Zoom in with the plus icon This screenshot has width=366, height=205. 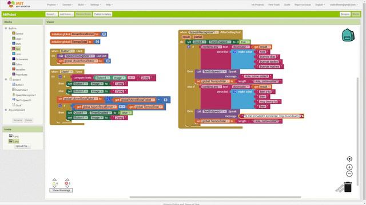tap(349, 167)
